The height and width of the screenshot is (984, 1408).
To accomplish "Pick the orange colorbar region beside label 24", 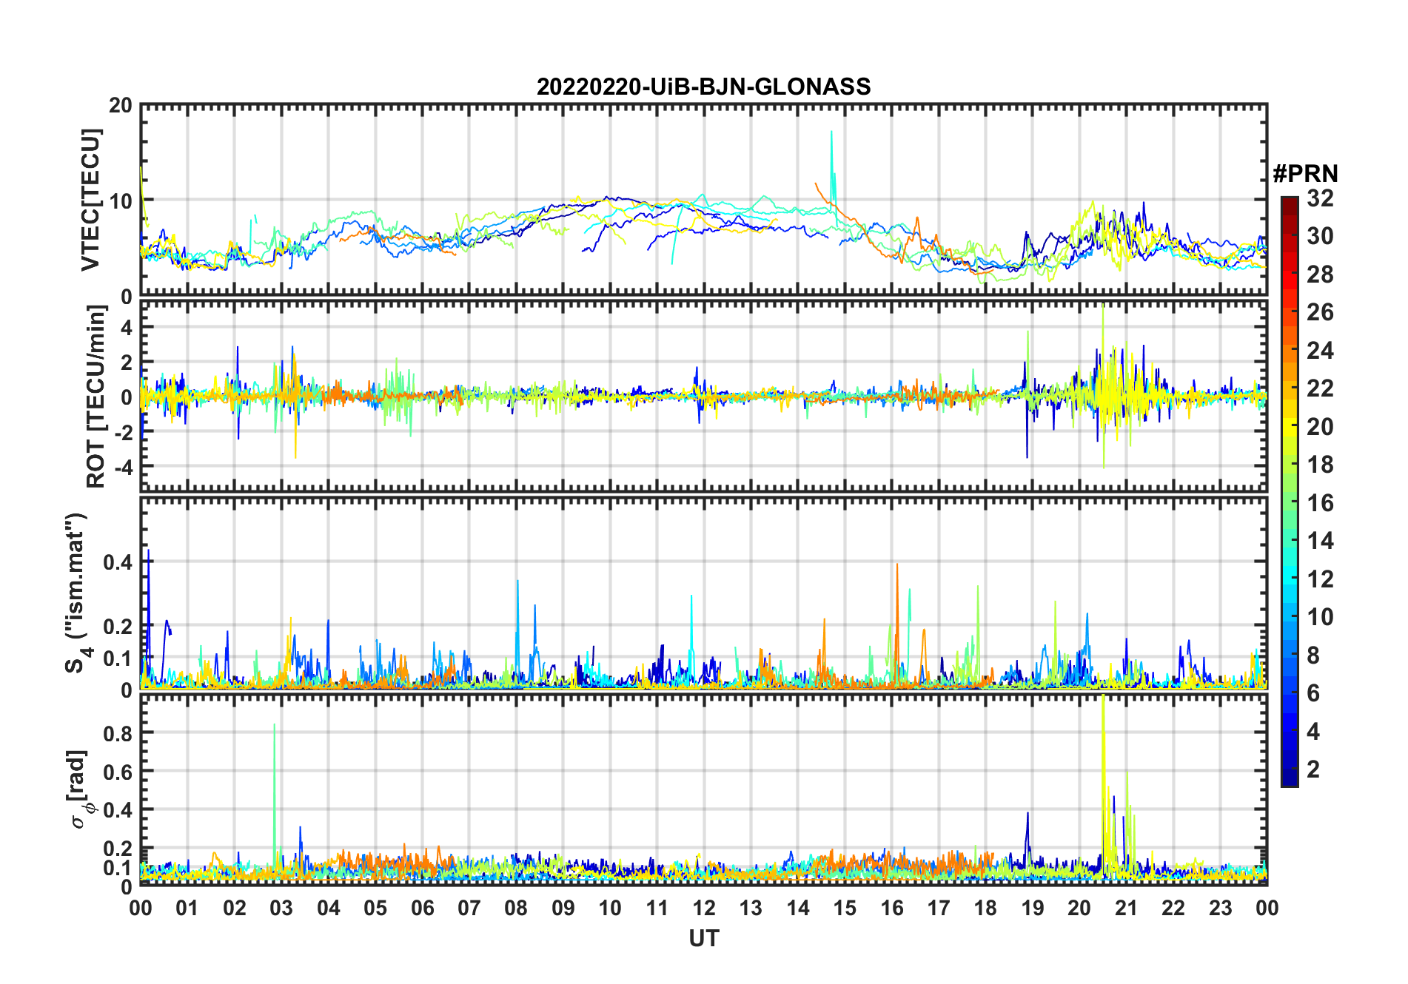I will tap(1289, 351).
